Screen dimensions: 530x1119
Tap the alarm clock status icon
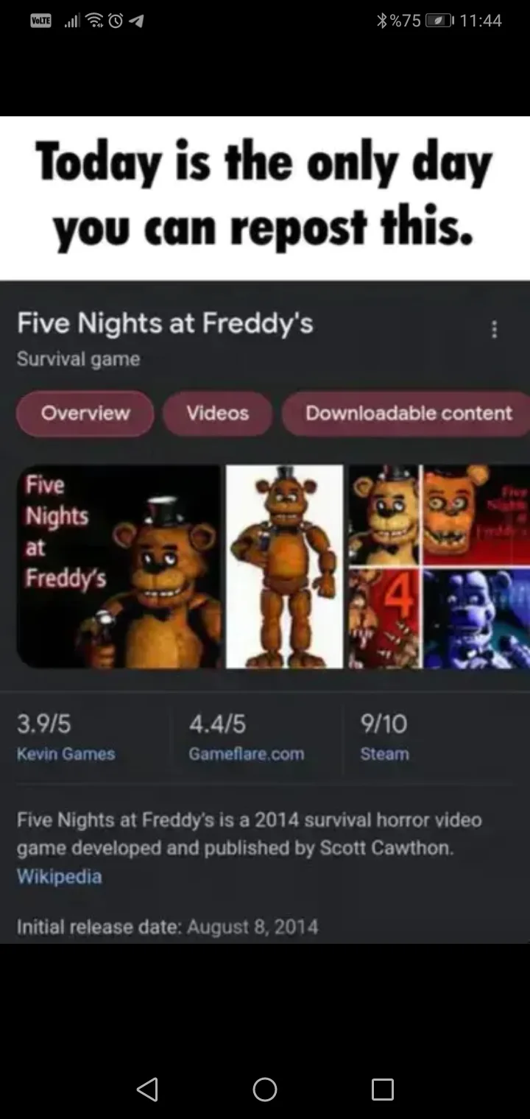point(114,21)
